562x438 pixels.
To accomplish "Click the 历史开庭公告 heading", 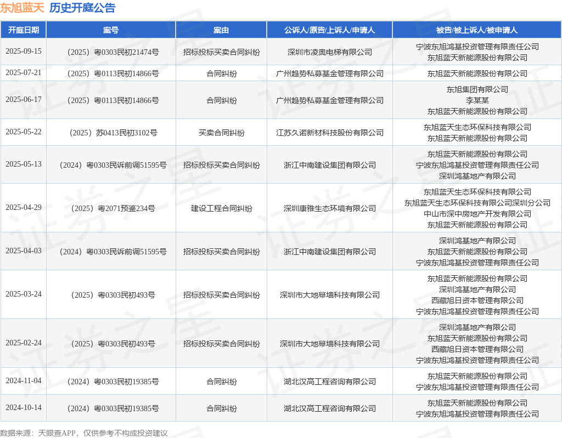I will click(82, 8).
